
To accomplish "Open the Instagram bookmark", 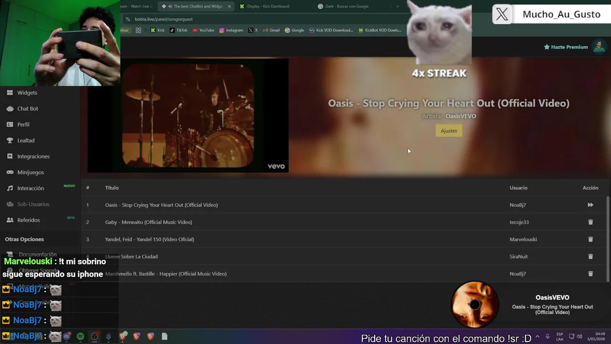I will pyautogui.click(x=231, y=30).
